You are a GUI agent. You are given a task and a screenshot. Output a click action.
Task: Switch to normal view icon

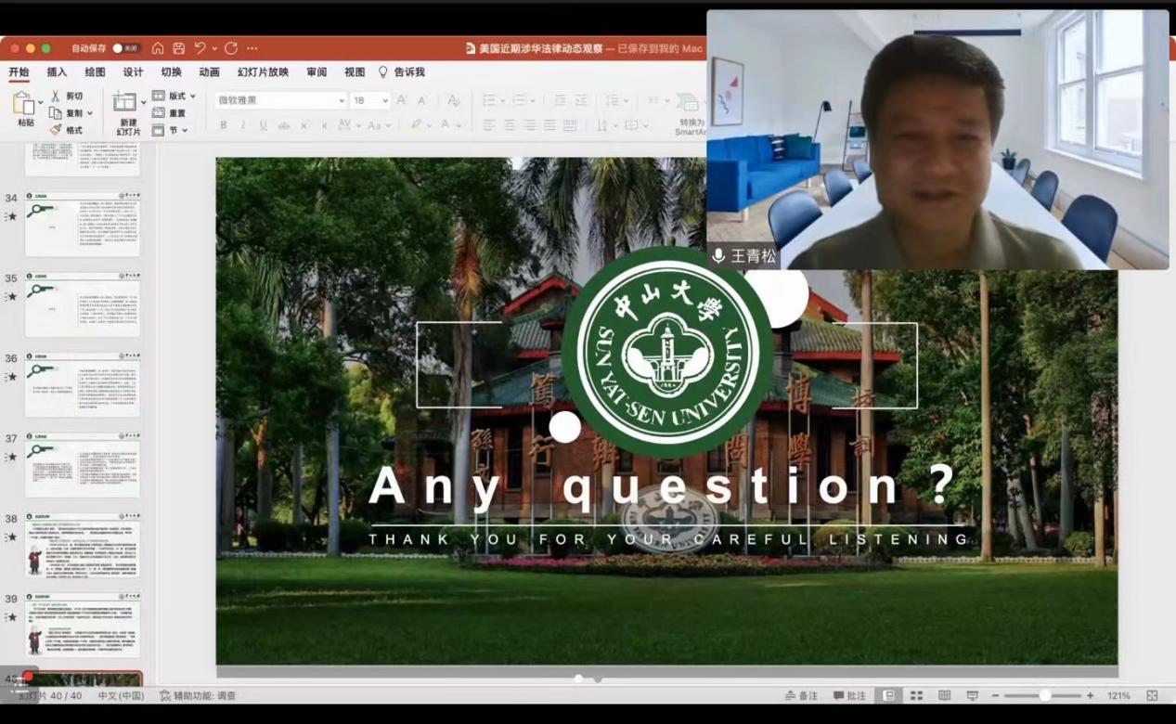pyautogui.click(x=889, y=695)
